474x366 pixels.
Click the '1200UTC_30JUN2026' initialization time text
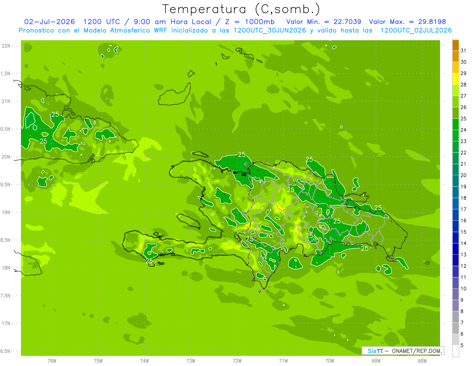[x=270, y=30]
